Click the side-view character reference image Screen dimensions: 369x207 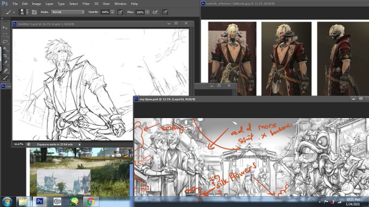[343, 59]
